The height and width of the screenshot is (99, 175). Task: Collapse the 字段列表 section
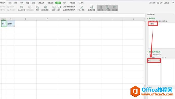click(148, 18)
